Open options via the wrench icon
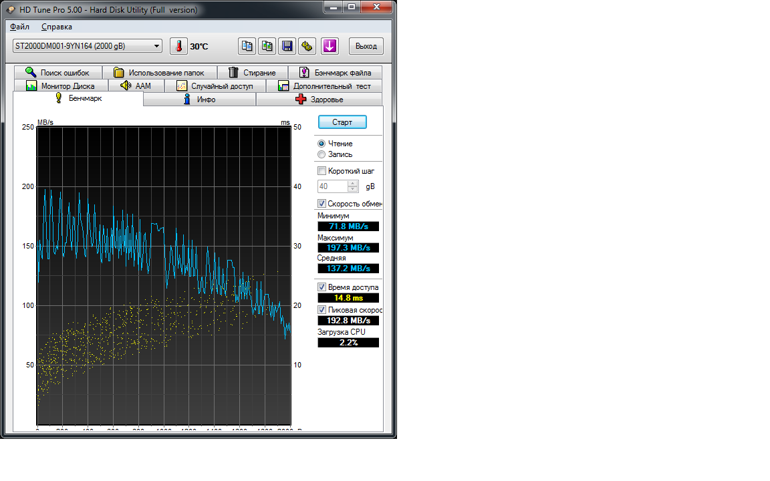 pyautogui.click(x=307, y=46)
